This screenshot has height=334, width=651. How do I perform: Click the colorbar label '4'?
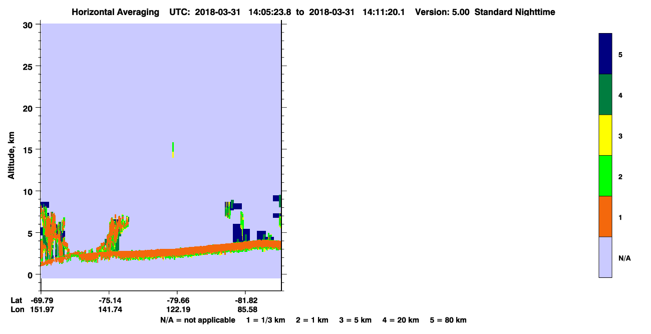(x=620, y=95)
